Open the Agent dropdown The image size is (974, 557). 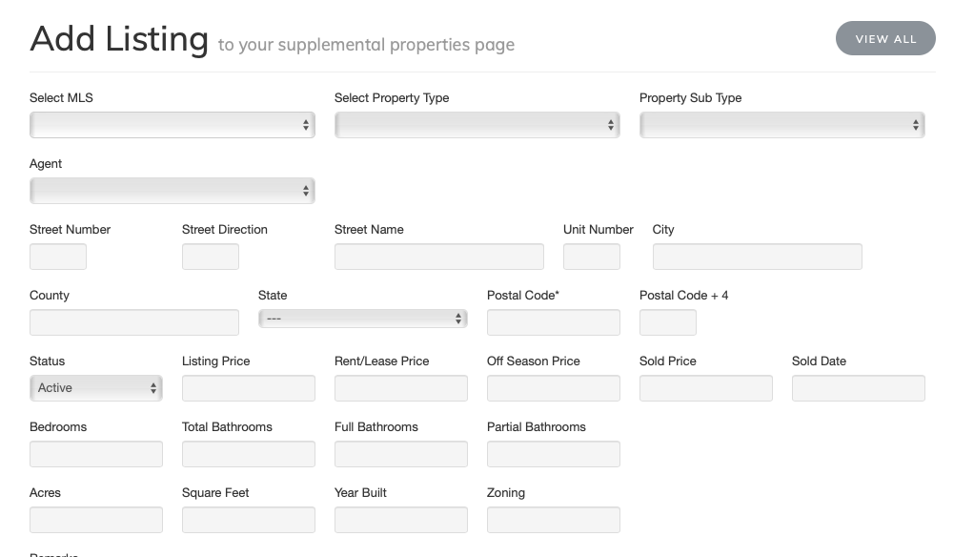pos(172,191)
